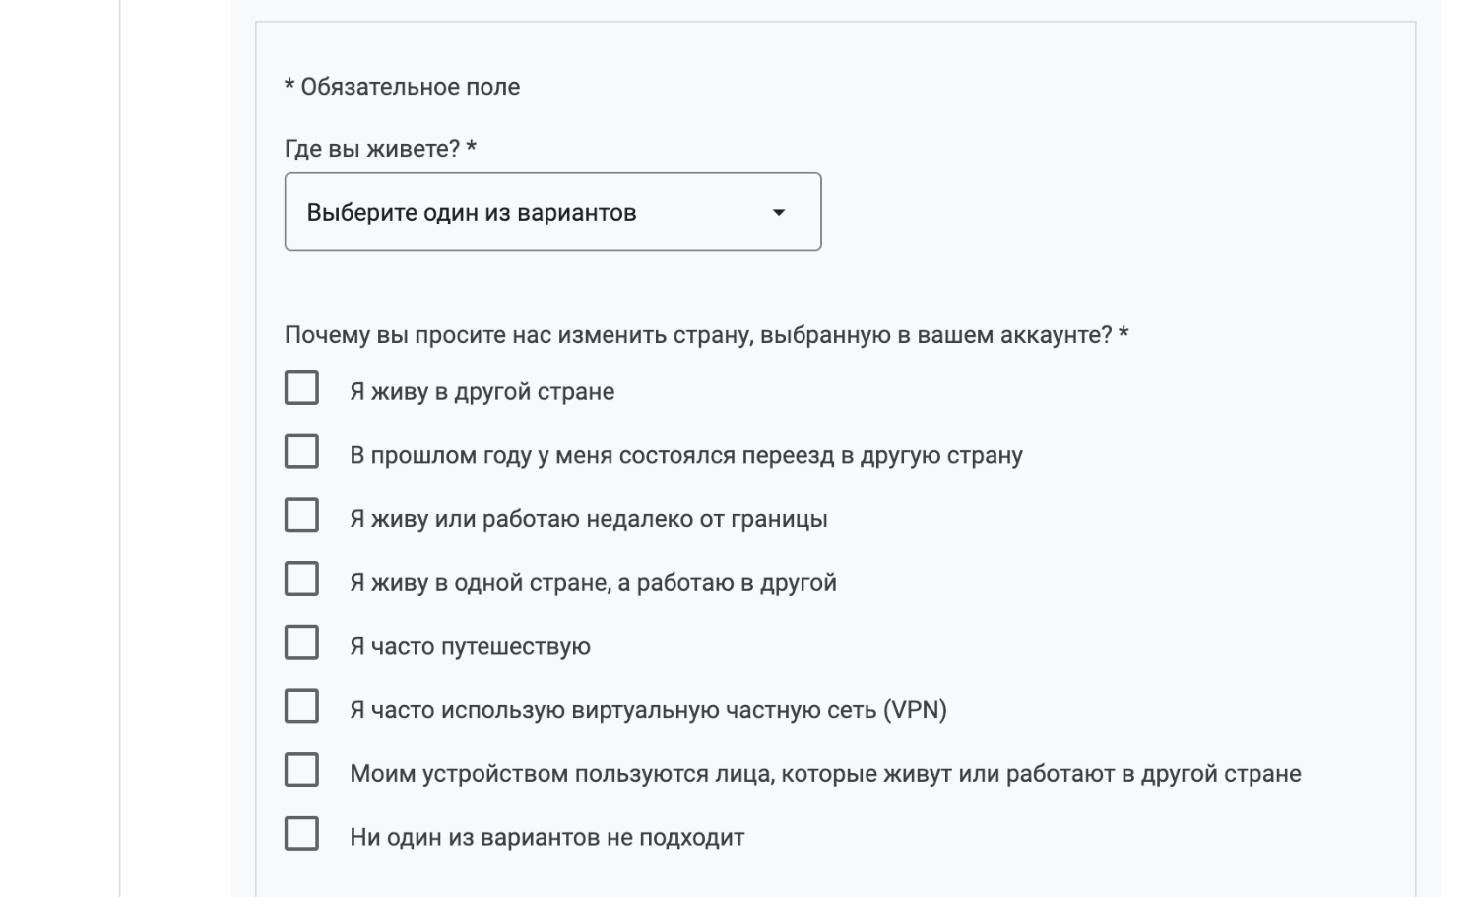Check the 'Я живу в другой стране' checkbox
Screen dimensions: 1477x897
pyautogui.click(x=301, y=388)
